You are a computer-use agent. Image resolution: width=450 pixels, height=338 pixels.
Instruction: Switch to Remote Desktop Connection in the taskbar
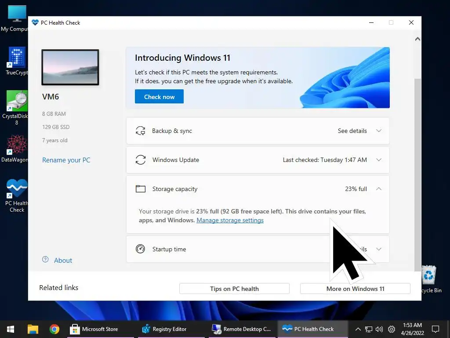tap(242, 329)
